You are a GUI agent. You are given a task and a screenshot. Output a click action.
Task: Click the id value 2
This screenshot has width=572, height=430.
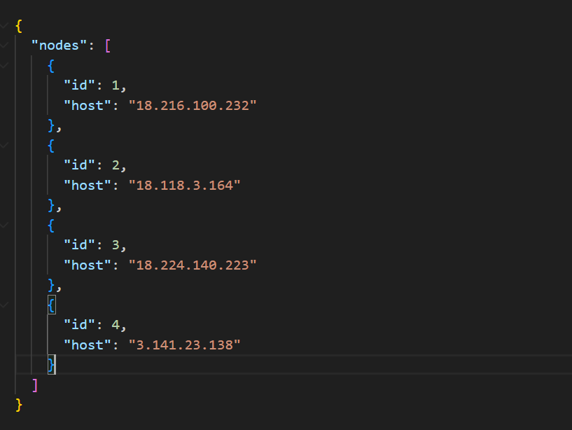116,165
